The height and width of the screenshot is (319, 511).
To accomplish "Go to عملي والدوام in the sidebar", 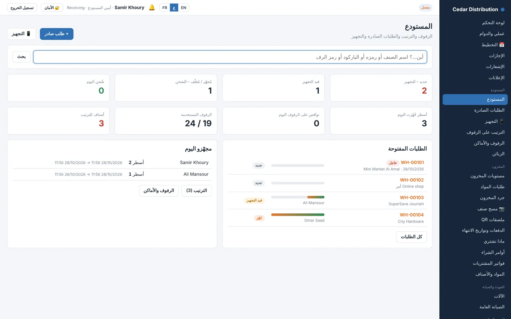I will point(475,34).
